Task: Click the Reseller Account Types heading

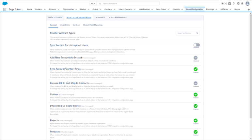Action: [62, 33]
